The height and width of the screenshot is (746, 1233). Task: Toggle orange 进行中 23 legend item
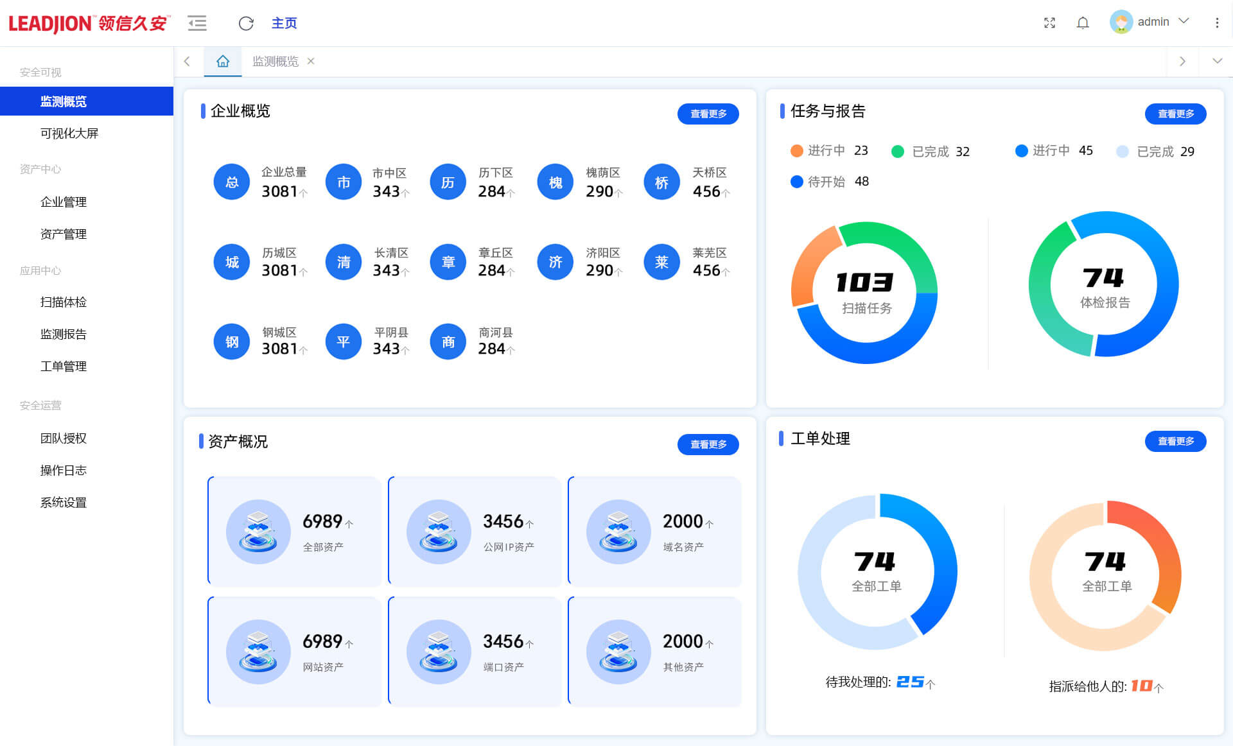click(x=829, y=150)
